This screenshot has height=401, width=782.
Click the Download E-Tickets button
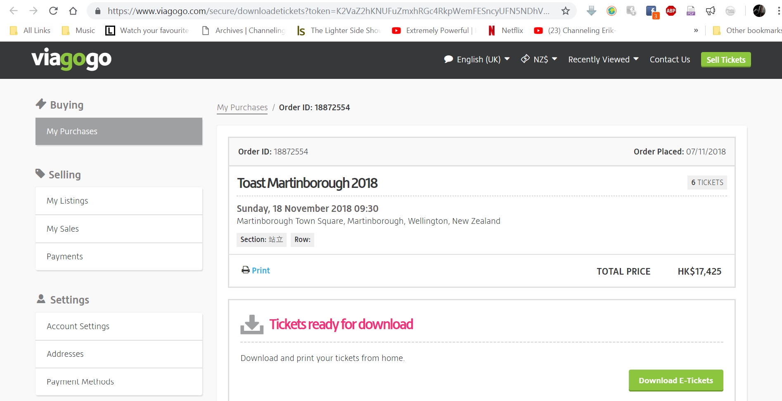(x=675, y=380)
